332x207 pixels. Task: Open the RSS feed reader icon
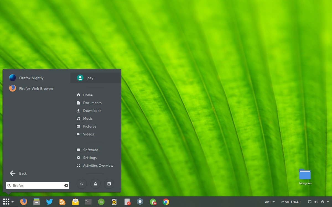click(63, 202)
